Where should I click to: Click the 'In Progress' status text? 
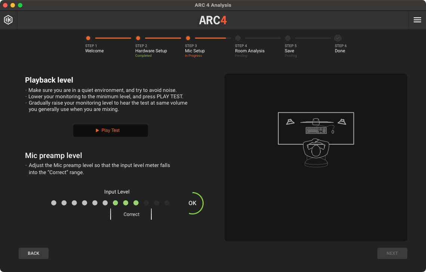point(194,56)
